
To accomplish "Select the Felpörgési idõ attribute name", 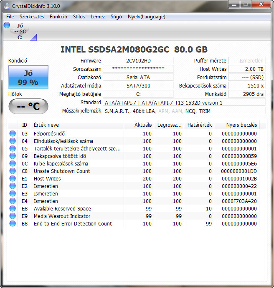I will pyautogui.click(x=49, y=133).
